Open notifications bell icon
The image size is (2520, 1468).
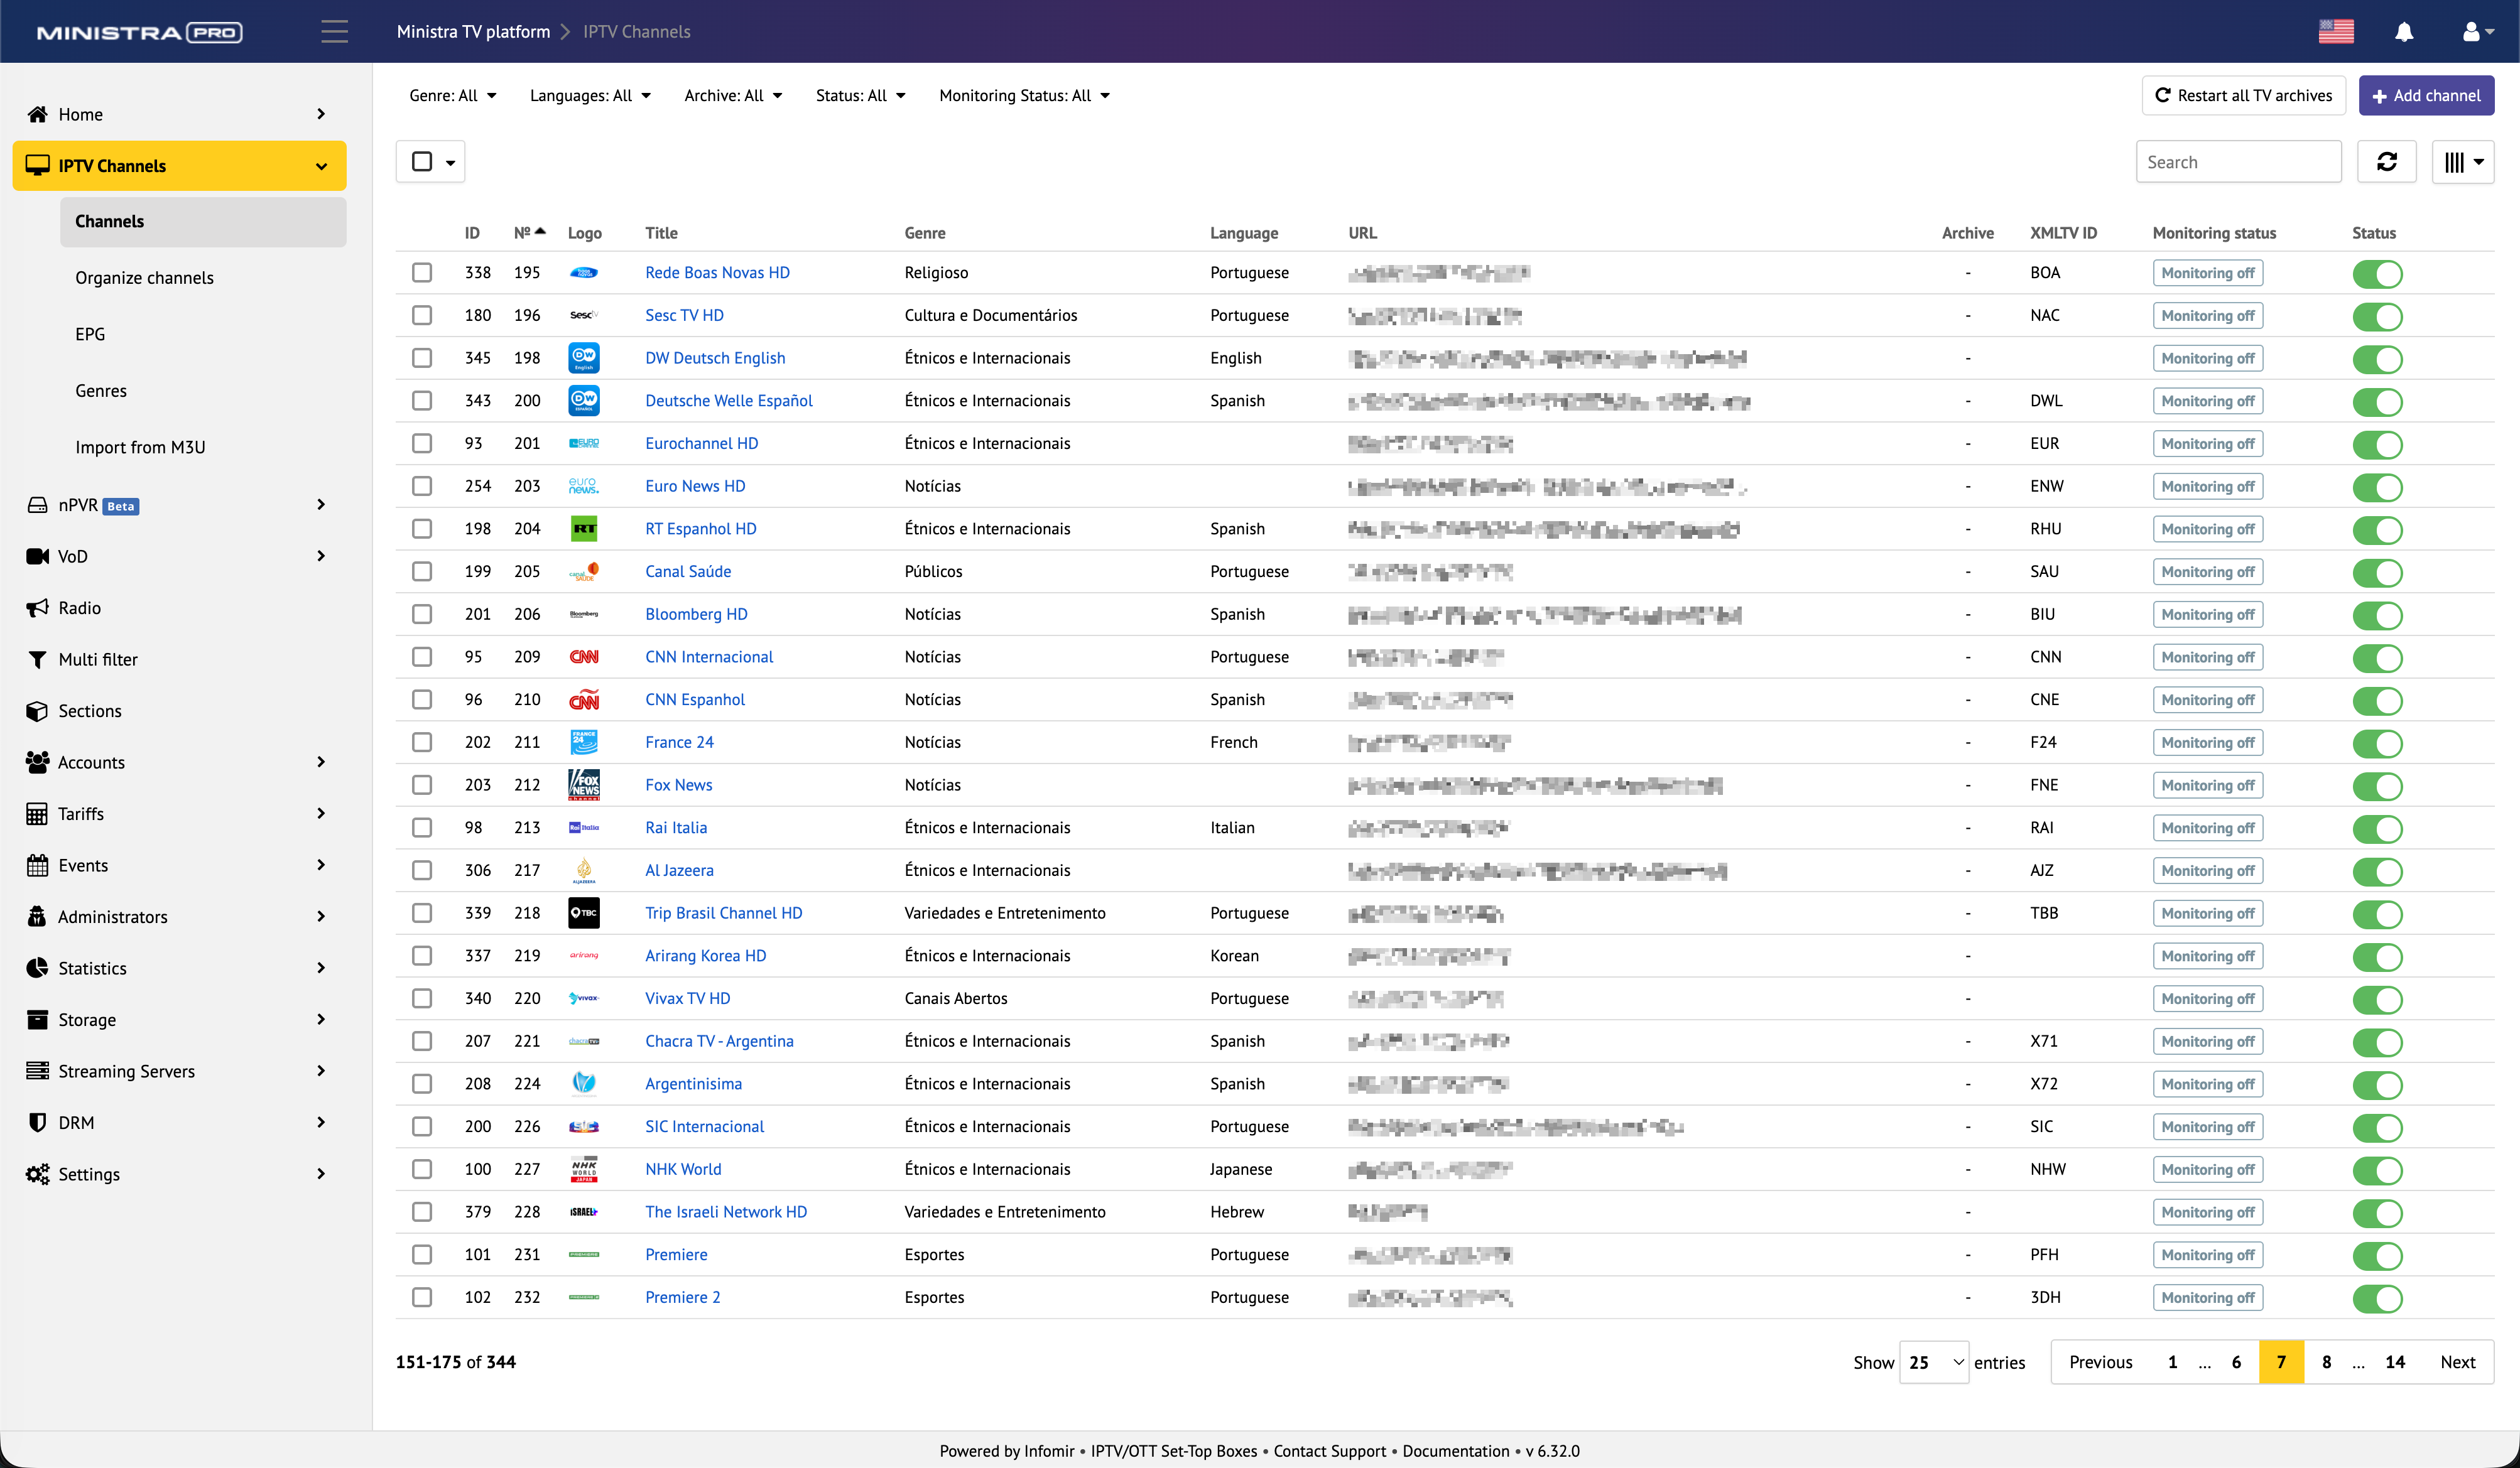2404,32
